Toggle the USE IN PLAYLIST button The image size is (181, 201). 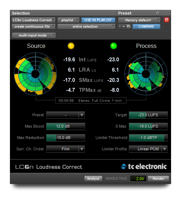[x=98, y=20]
